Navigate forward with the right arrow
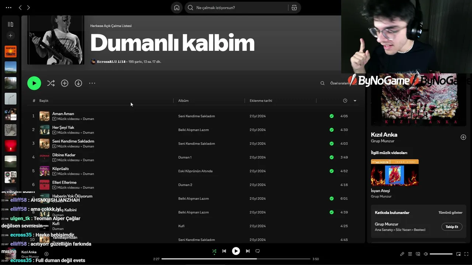The width and height of the screenshot is (472, 265). point(28,8)
